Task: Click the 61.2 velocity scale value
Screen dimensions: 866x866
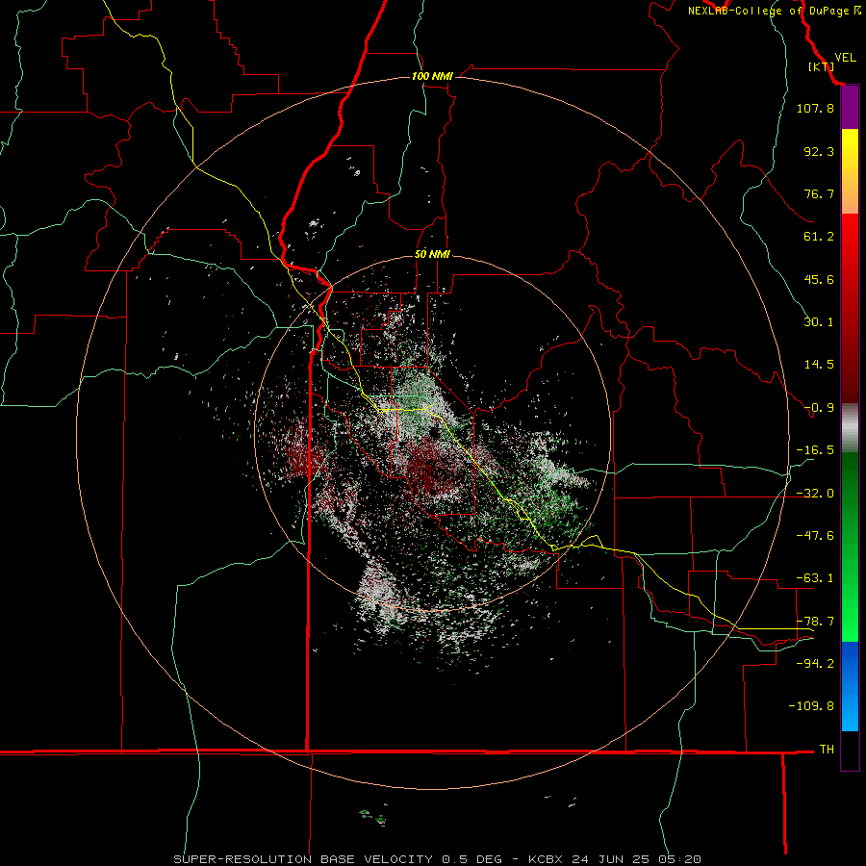Action: (x=819, y=237)
